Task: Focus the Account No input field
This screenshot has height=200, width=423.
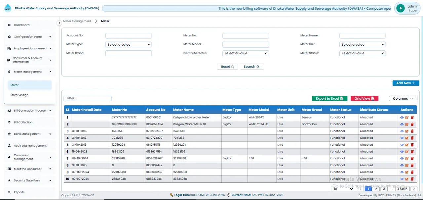Action: (129, 36)
